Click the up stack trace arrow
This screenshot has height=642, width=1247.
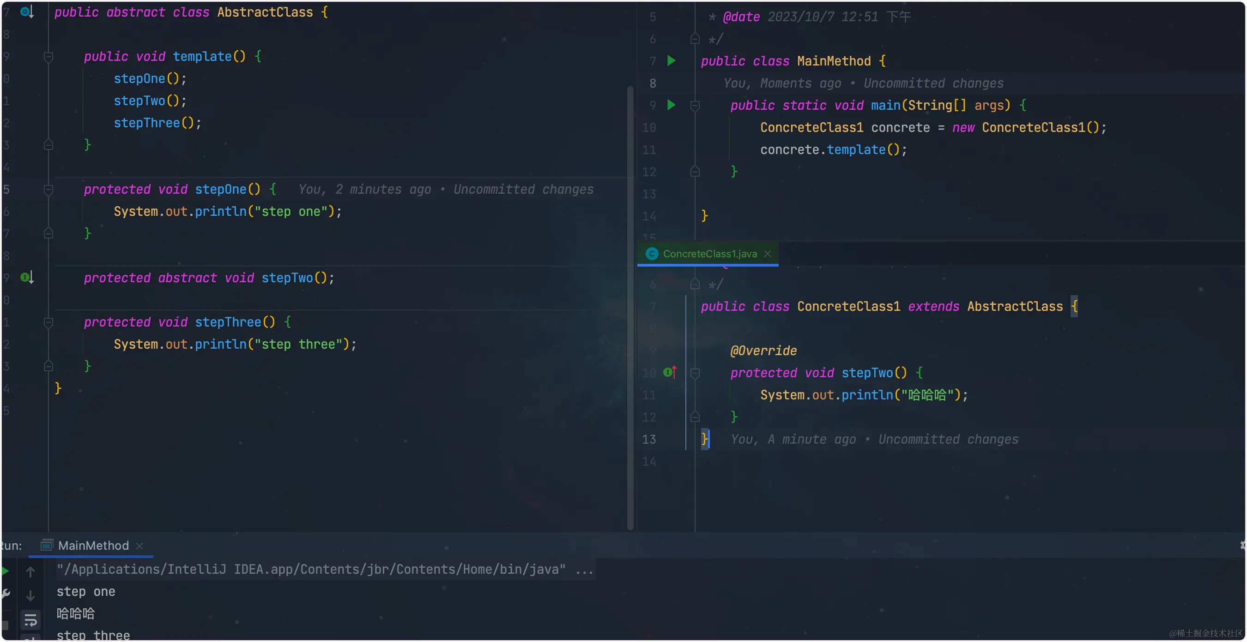(x=30, y=572)
